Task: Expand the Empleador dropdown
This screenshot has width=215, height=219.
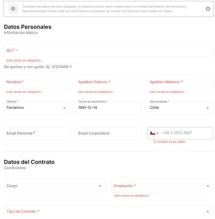Action: tap(162, 186)
